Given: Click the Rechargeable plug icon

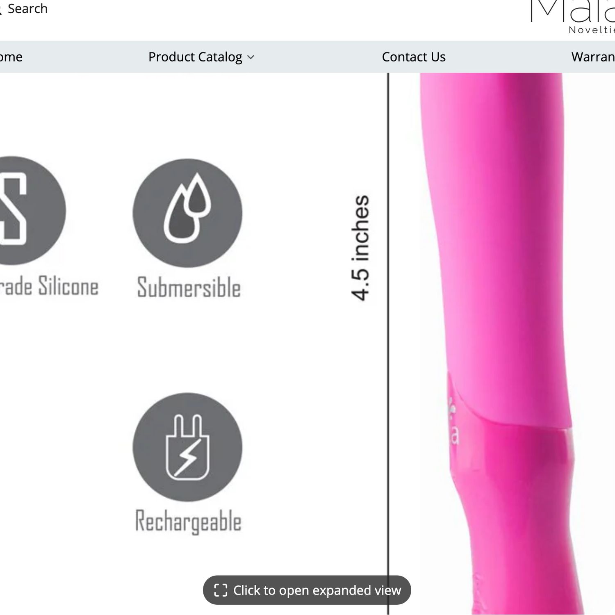Looking at the screenshot, I should point(187,447).
